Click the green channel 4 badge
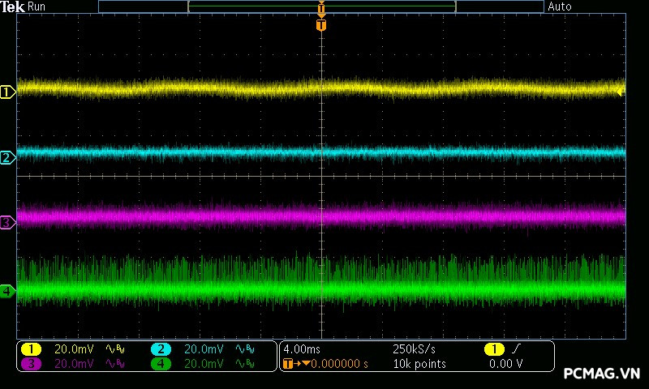The width and height of the screenshot is (649, 389). pyautogui.click(x=161, y=364)
